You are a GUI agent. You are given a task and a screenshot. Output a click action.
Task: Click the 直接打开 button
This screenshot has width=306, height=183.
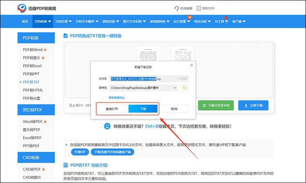tap(112, 109)
